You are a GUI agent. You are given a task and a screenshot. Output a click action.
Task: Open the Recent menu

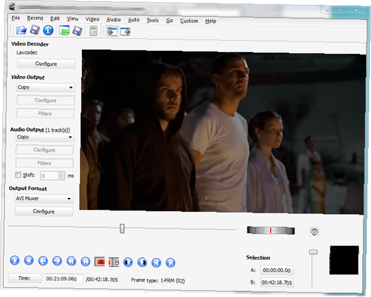[35, 18]
